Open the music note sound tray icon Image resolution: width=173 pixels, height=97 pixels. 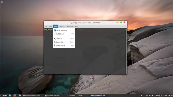pos(149,95)
